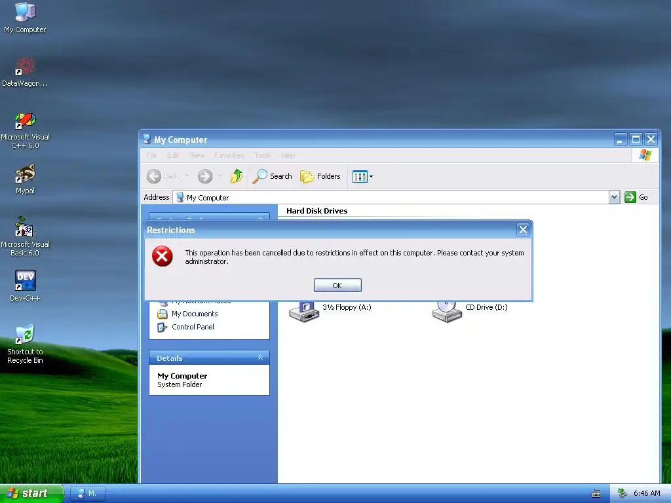This screenshot has height=503, width=671.
Task: Click the system tray network icon
Action: 622,493
